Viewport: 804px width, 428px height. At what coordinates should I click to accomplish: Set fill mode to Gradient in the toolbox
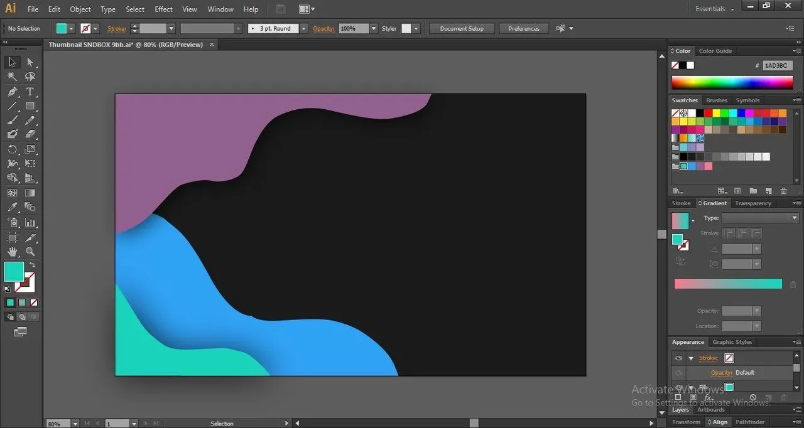[22, 302]
